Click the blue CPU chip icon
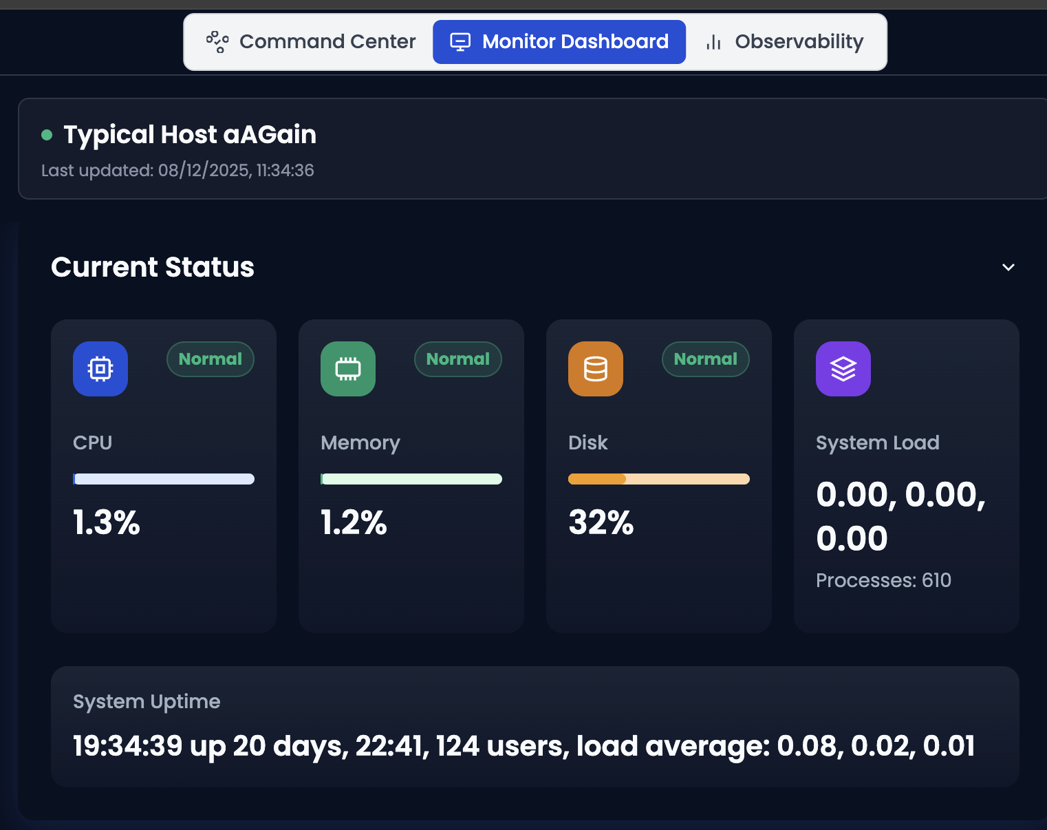The width and height of the screenshot is (1047, 830). click(x=100, y=369)
